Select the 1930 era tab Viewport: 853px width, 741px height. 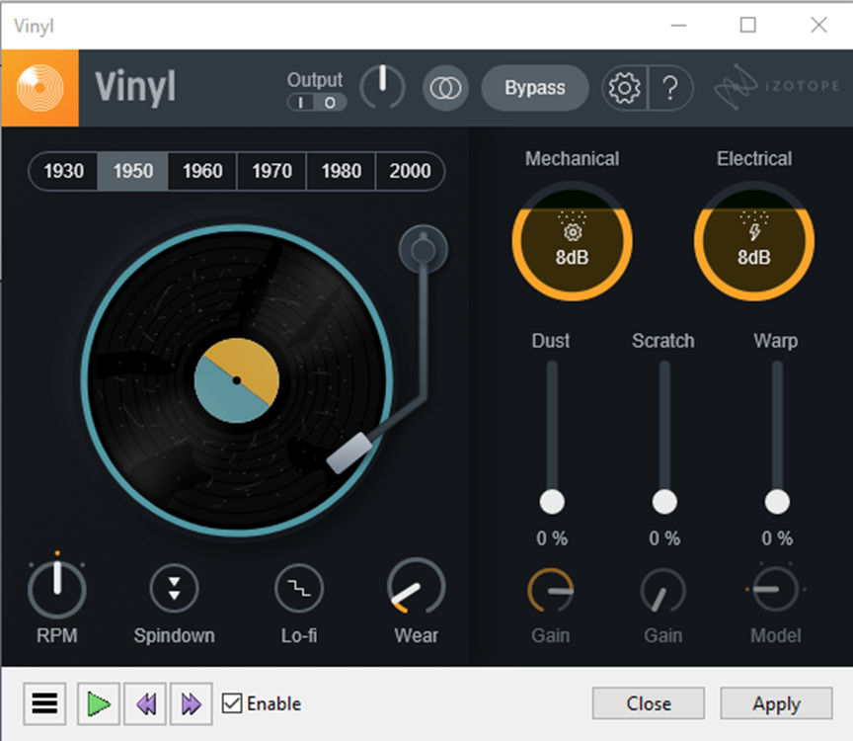63,171
